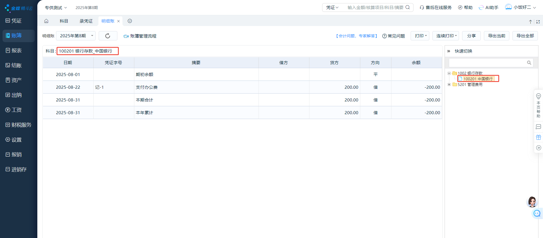543x238 pixels.
Task: Click the refresh icon beside the period selector
Action: pyautogui.click(x=108, y=36)
